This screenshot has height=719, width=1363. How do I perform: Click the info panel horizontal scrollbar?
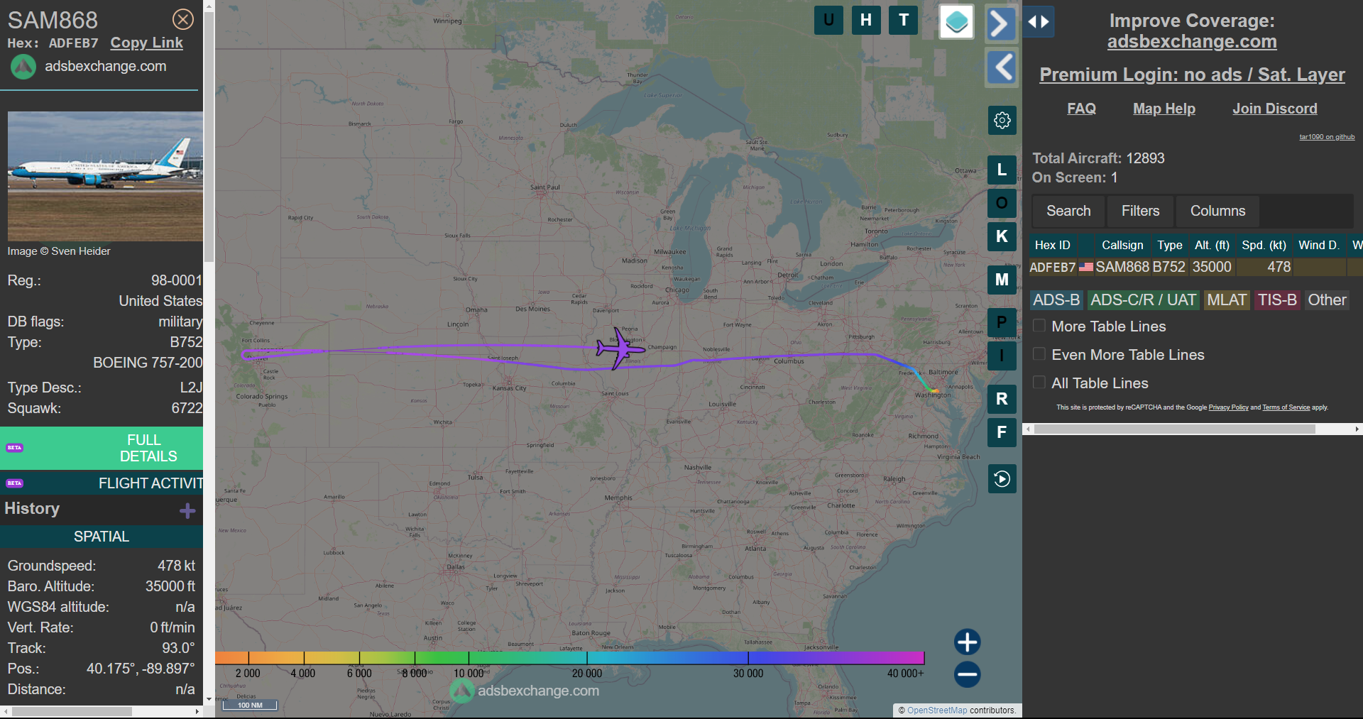click(72, 711)
